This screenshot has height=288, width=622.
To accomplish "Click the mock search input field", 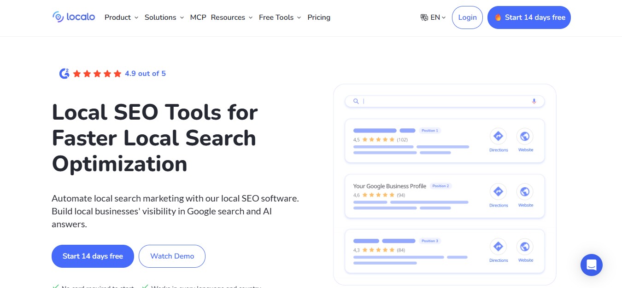I will [445, 101].
